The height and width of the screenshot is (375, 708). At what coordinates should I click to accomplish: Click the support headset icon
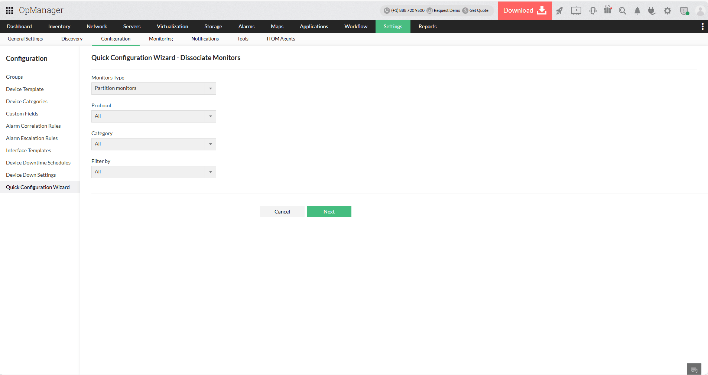593,11
